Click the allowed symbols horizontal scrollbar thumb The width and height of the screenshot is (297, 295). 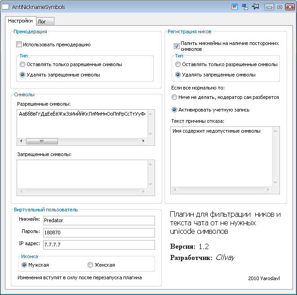pyautogui.click(x=41, y=141)
